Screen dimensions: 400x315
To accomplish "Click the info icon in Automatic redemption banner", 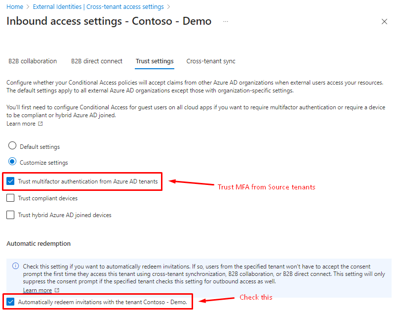I will [16, 267].
